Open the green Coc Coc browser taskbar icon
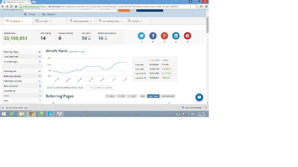This screenshot has height=167, width=298. (x=41, y=114)
